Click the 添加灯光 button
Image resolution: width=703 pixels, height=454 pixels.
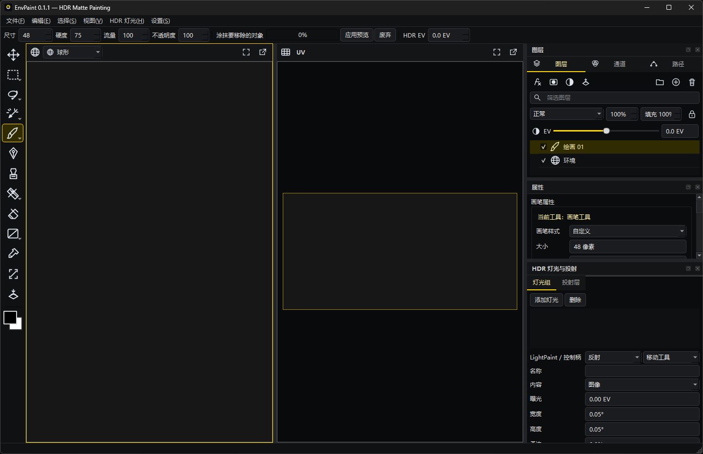click(547, 300)
